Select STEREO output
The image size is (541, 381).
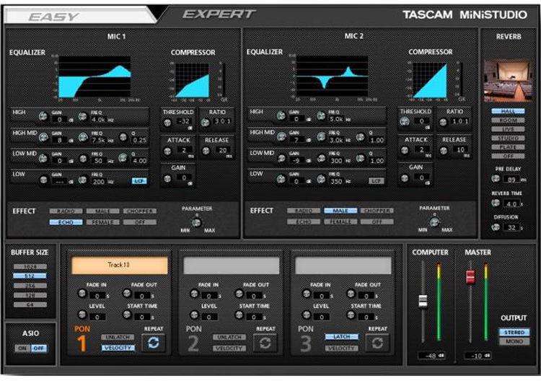[514, 332]
